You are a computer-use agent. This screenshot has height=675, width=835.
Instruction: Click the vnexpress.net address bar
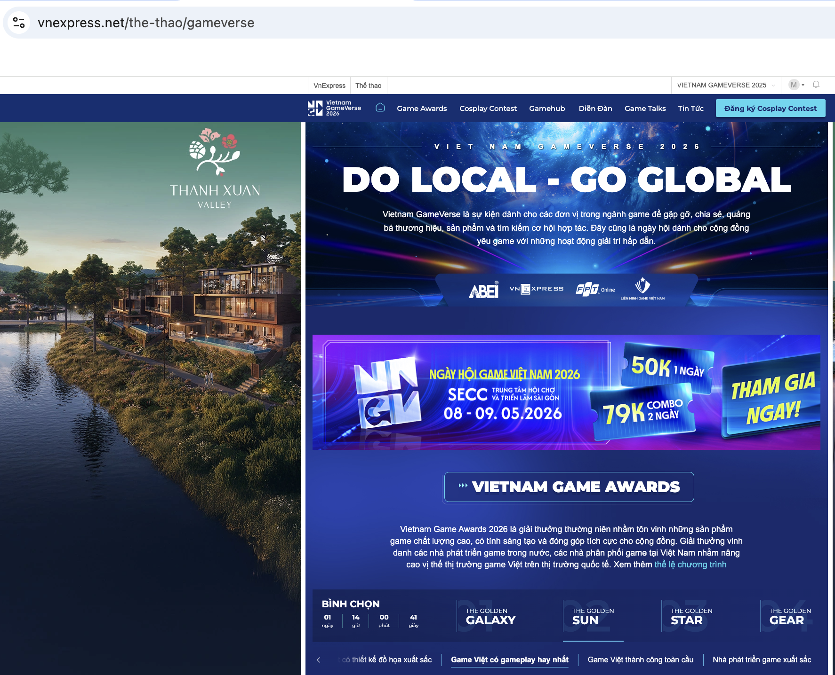pos(146,22)
